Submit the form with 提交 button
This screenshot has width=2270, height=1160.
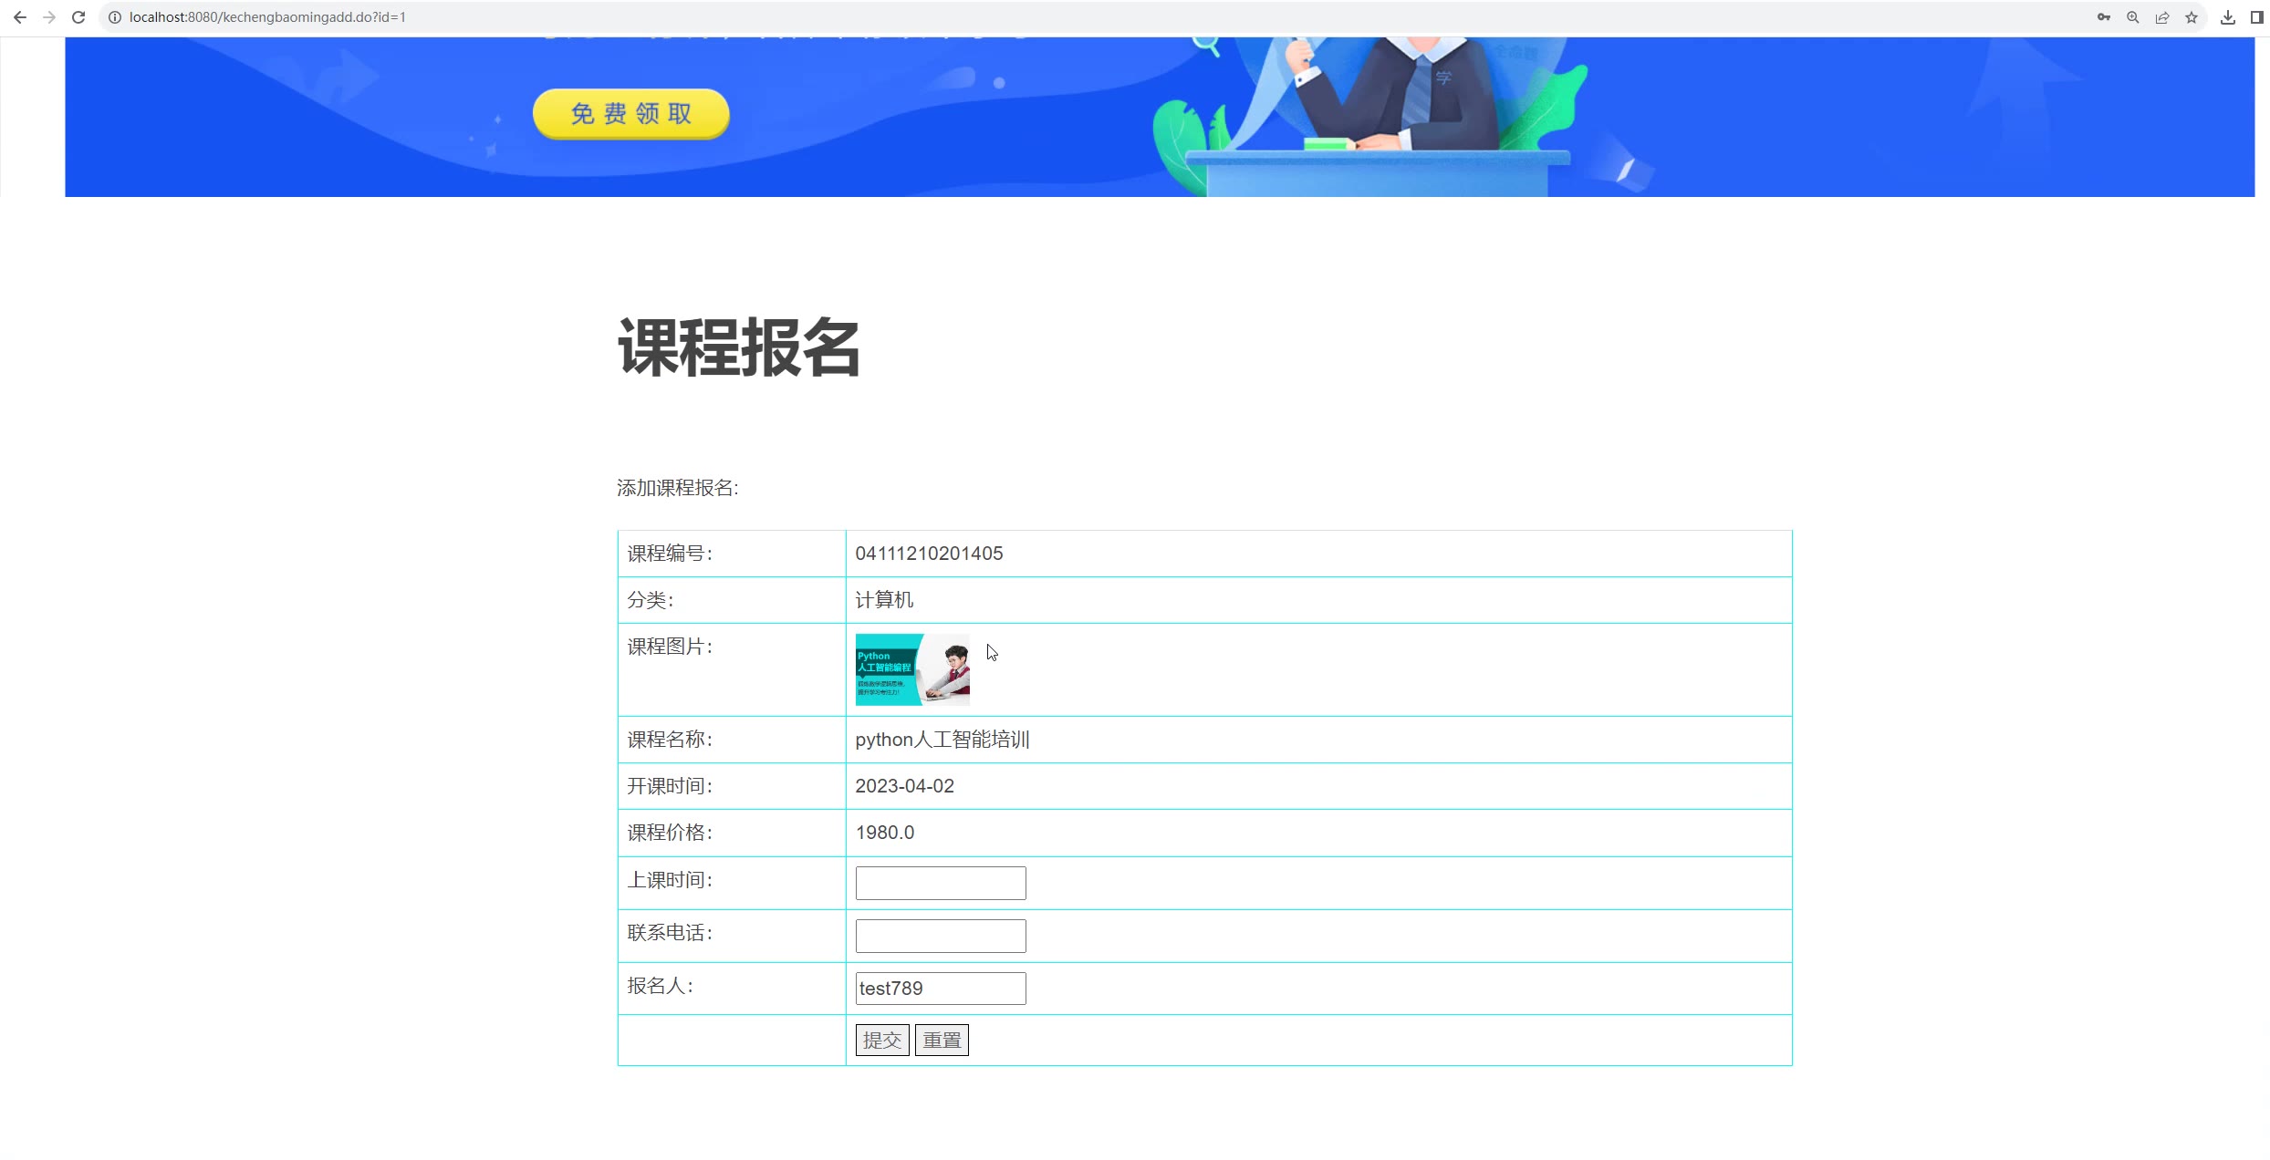click(x=881, y=1041)
